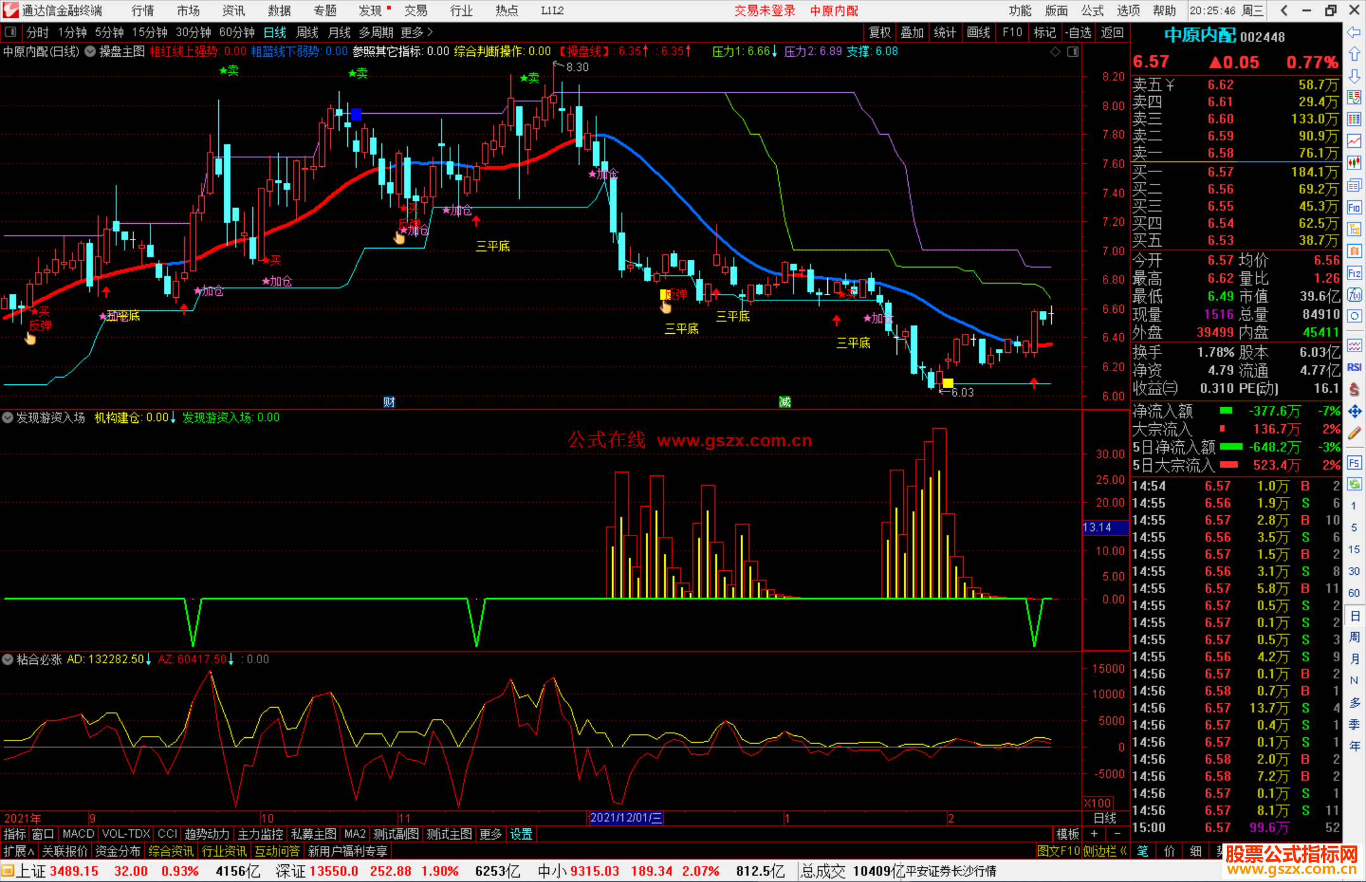Click 叠加 overlay button
1366x882 pixels.
[x=913, y=32]
